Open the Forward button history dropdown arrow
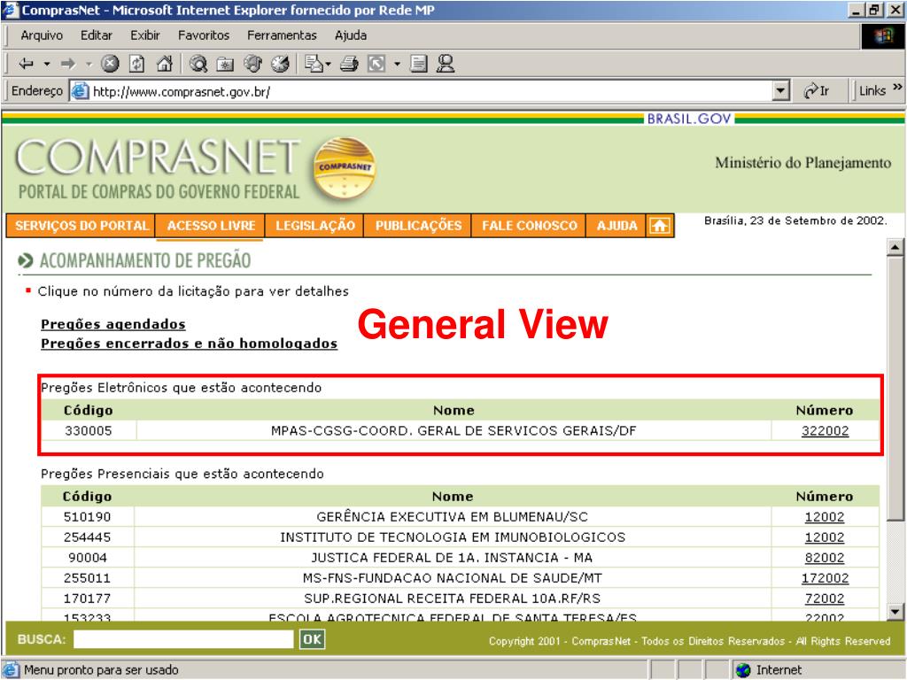907x680 pixels. (x=89, y=64)
